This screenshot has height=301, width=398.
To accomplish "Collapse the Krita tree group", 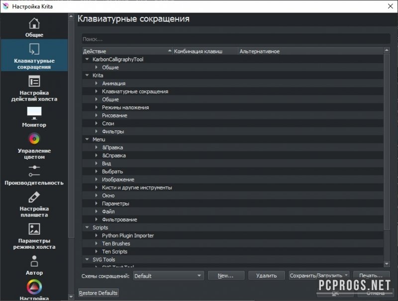I will 87,75.
